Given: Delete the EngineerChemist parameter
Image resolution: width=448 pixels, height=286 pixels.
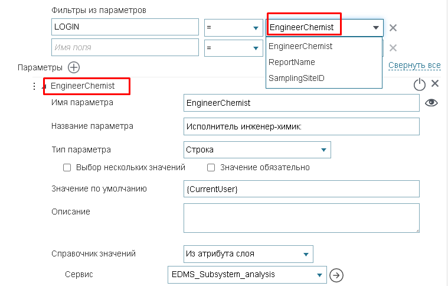Looking at the screenshot, I should click(436, 84).
